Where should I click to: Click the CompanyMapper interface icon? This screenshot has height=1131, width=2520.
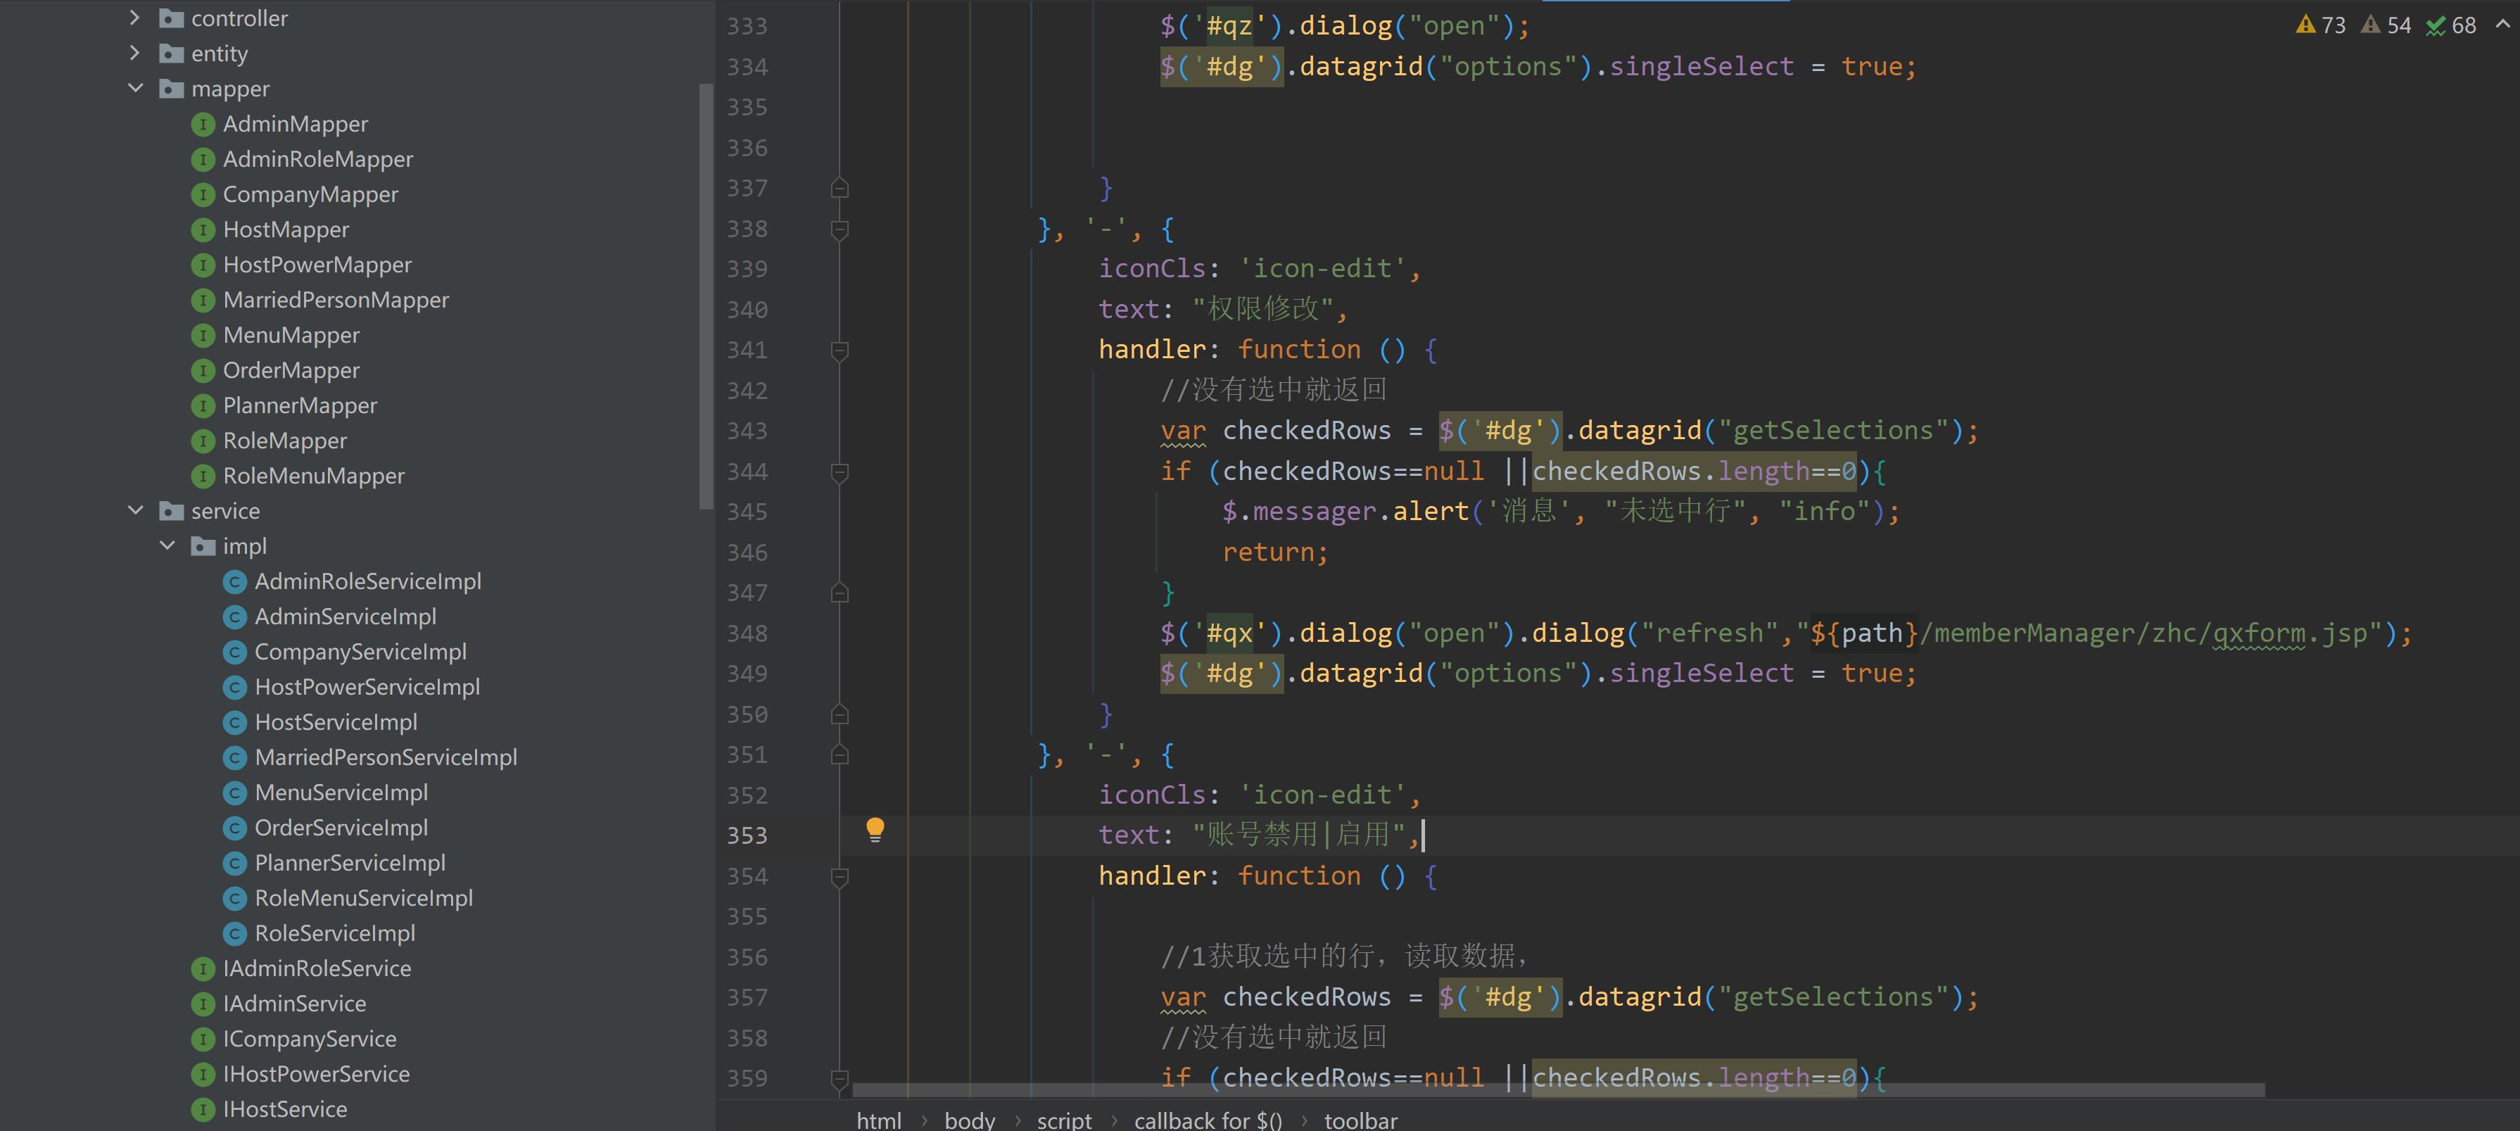tap(203, 195)
